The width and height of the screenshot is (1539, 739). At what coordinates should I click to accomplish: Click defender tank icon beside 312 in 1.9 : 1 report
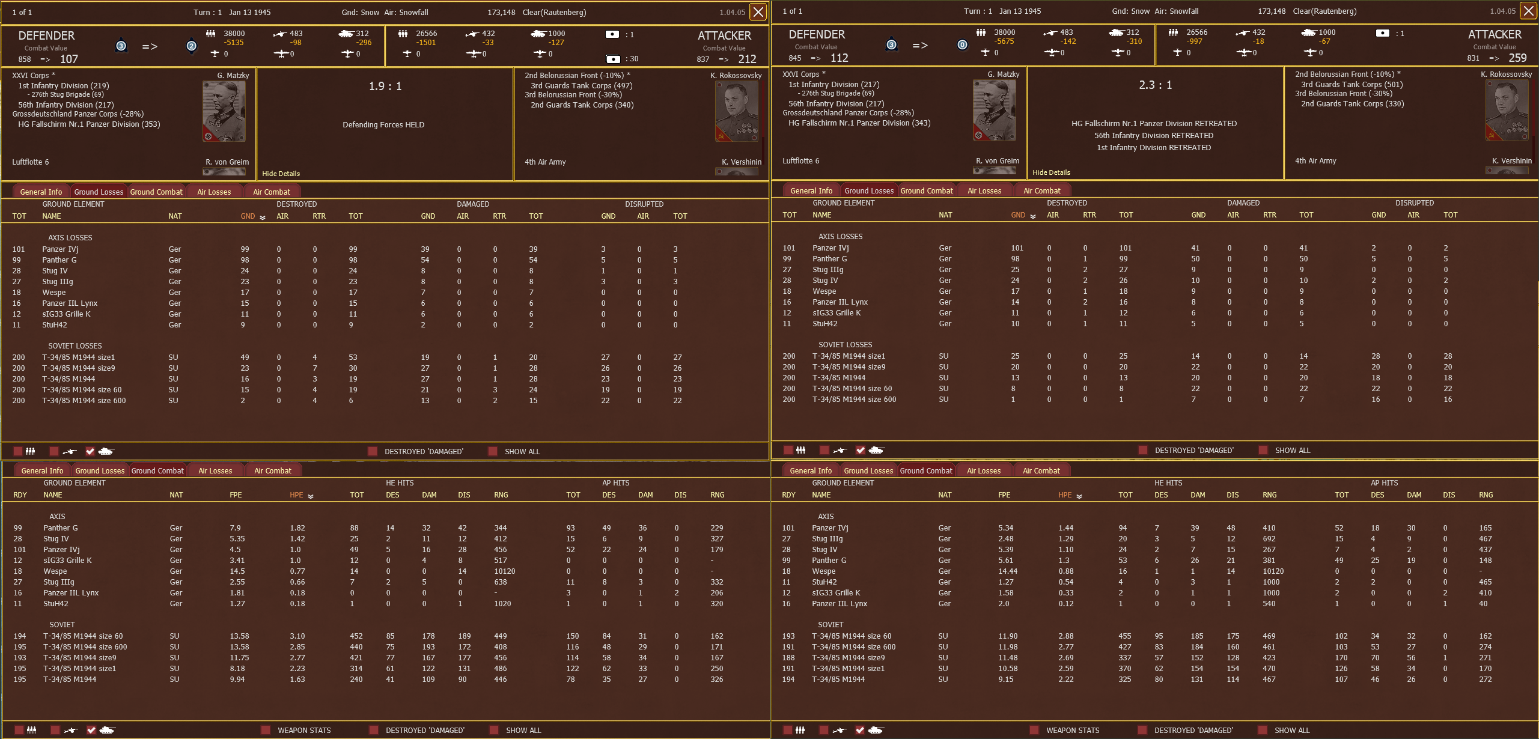[346, 34]
